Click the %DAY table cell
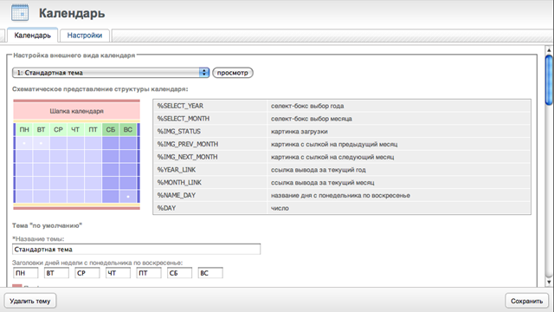This screenshot has width=554, height=312. click(210, 208)
